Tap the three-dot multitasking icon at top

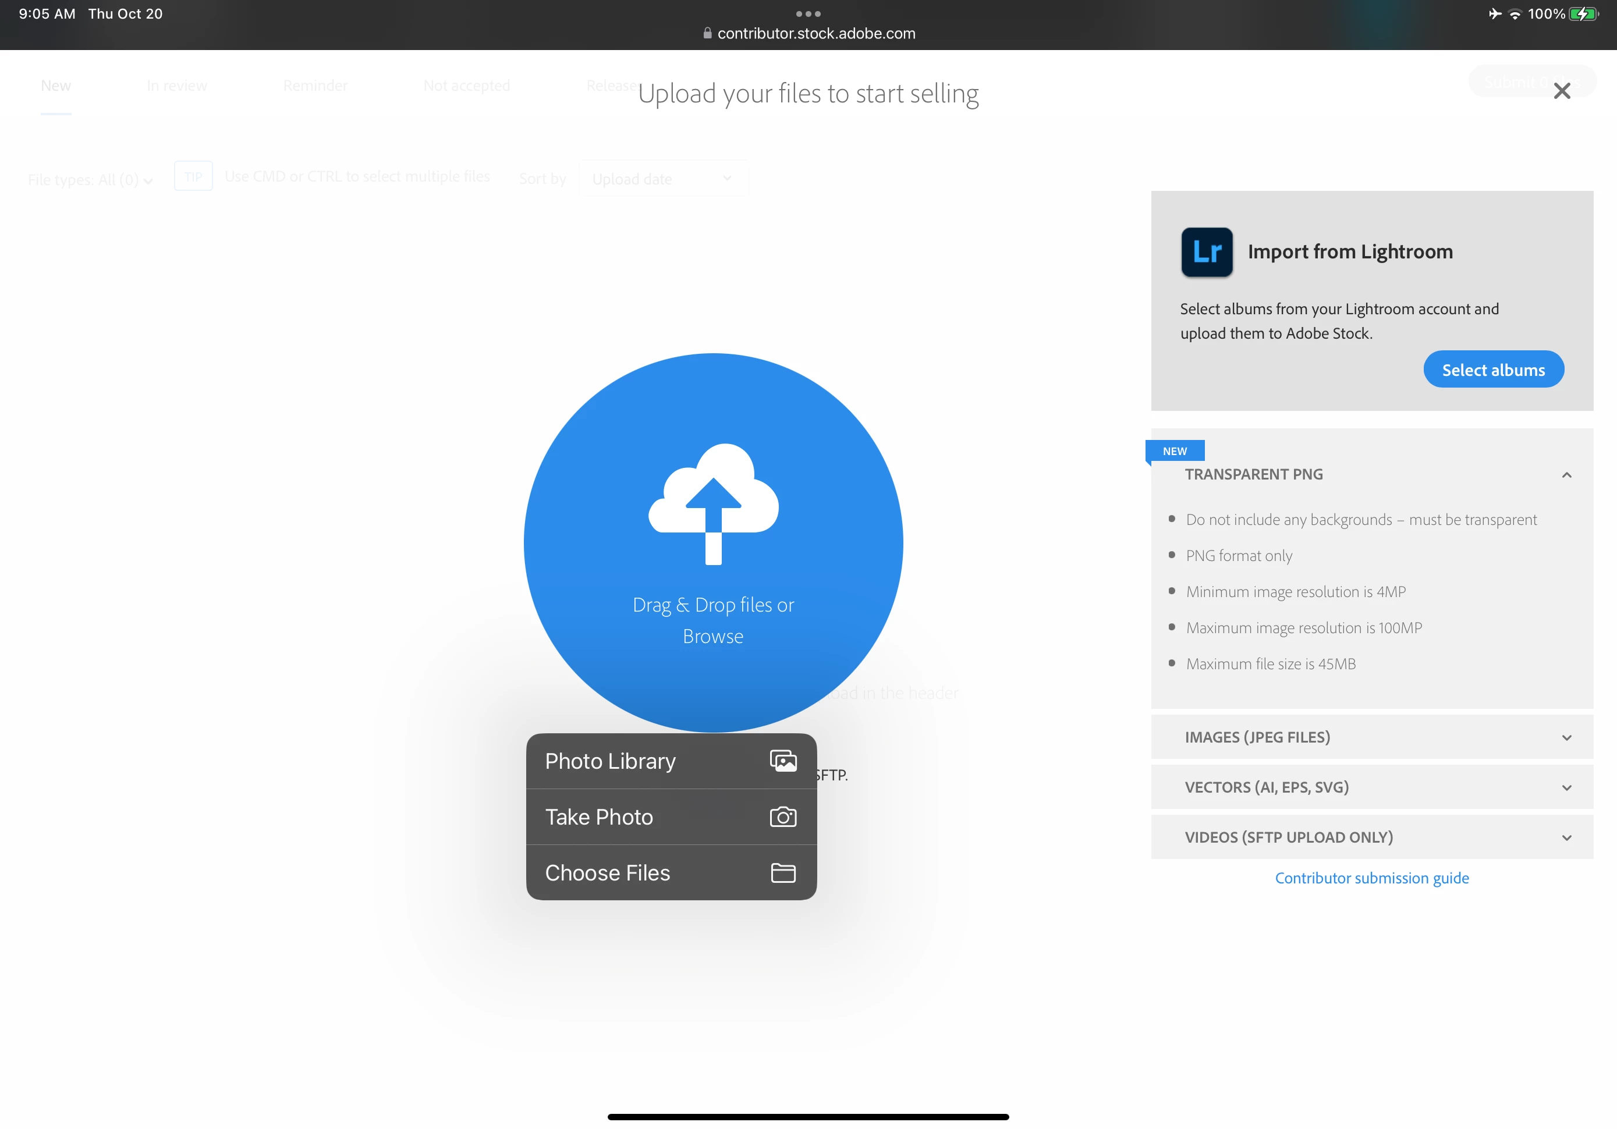pyautogui.click(x=808, y=13)
